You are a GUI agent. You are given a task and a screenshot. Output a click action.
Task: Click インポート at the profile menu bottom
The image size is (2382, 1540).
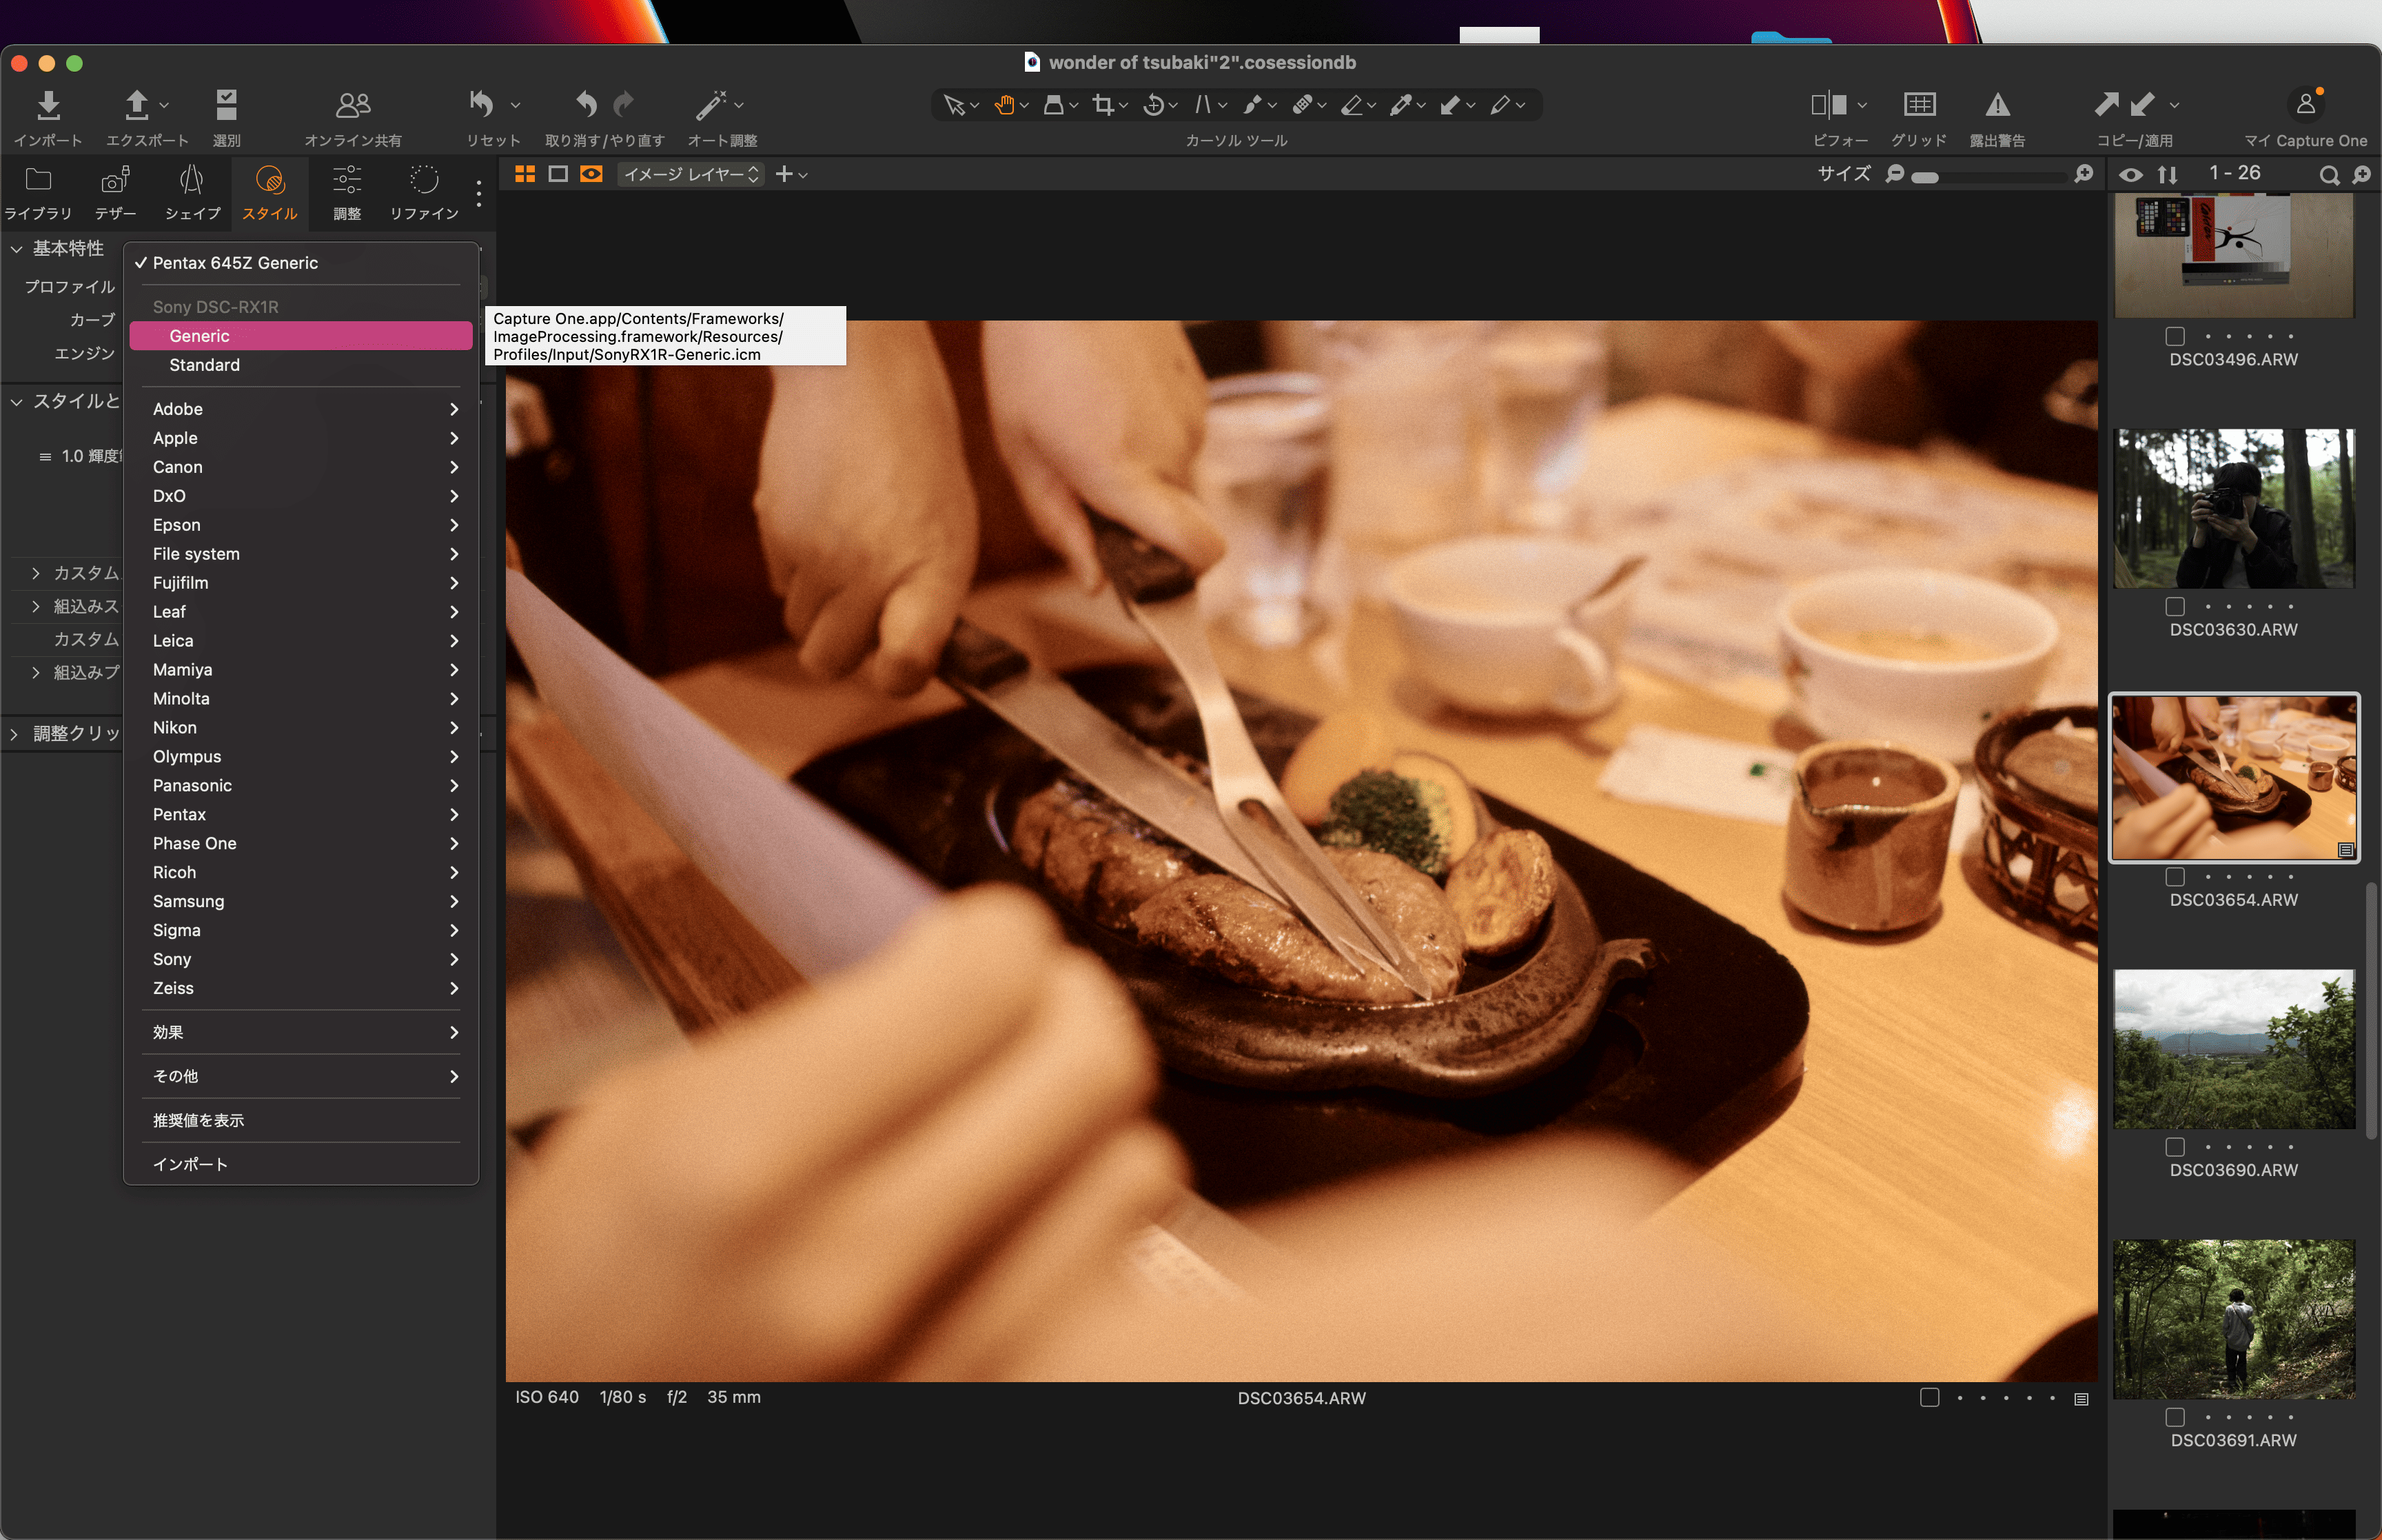point(301,1164)
